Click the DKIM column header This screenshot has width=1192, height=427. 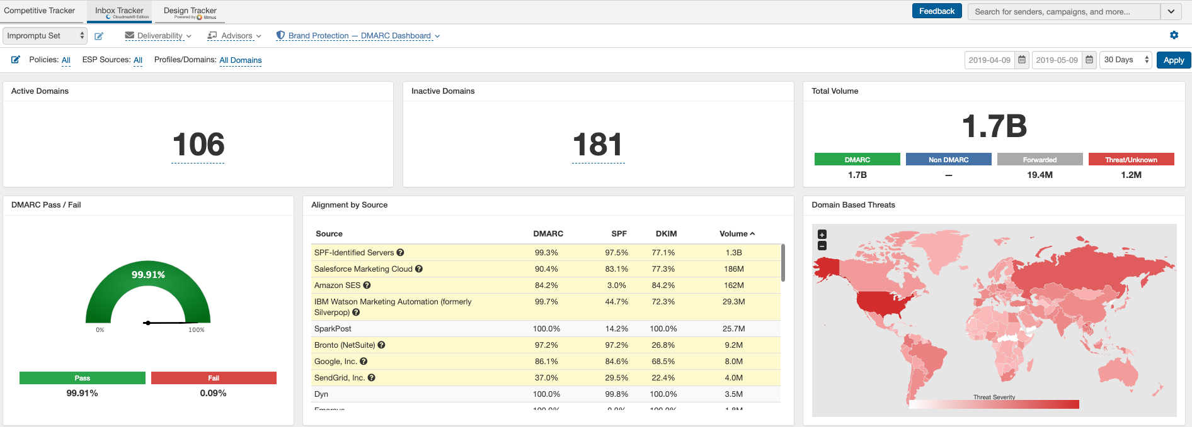pos(666,234)
